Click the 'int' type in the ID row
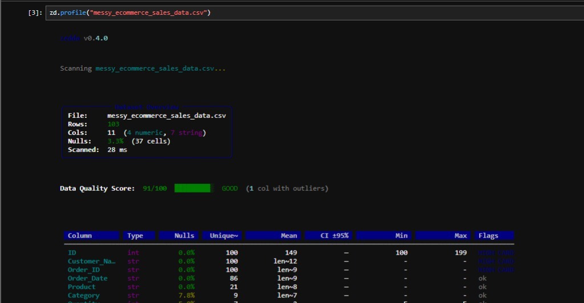The height and width of the screenshot is (303, 584). (133, 253)
